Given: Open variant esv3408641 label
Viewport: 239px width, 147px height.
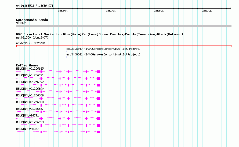Looking at the screenshot, I should tap(103, 54).
